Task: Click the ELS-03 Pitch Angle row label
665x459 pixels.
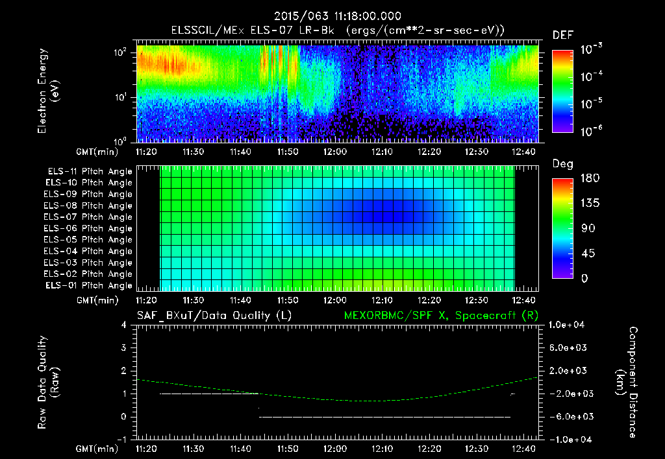Action: point(88,263)
